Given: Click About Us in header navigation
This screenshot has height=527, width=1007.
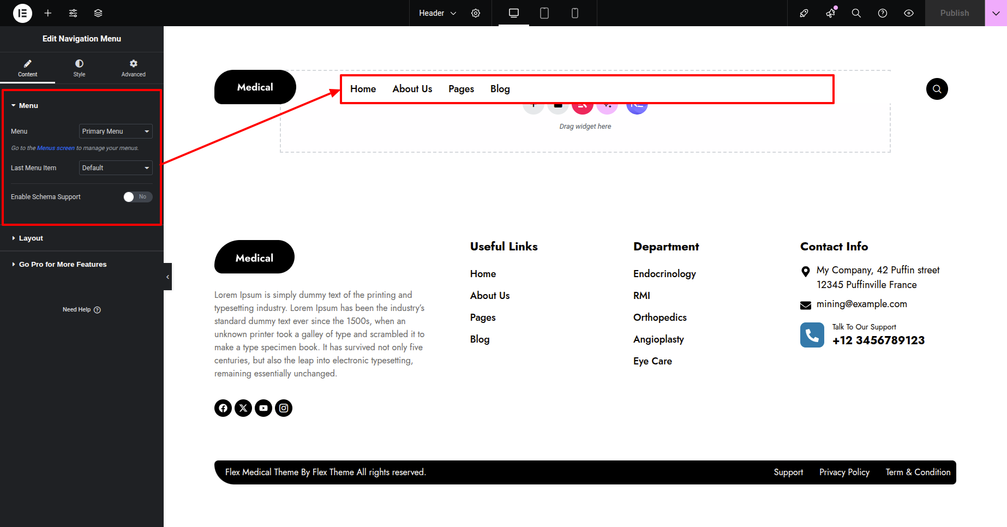Looking at the screenshot, I should pos(412,89).
